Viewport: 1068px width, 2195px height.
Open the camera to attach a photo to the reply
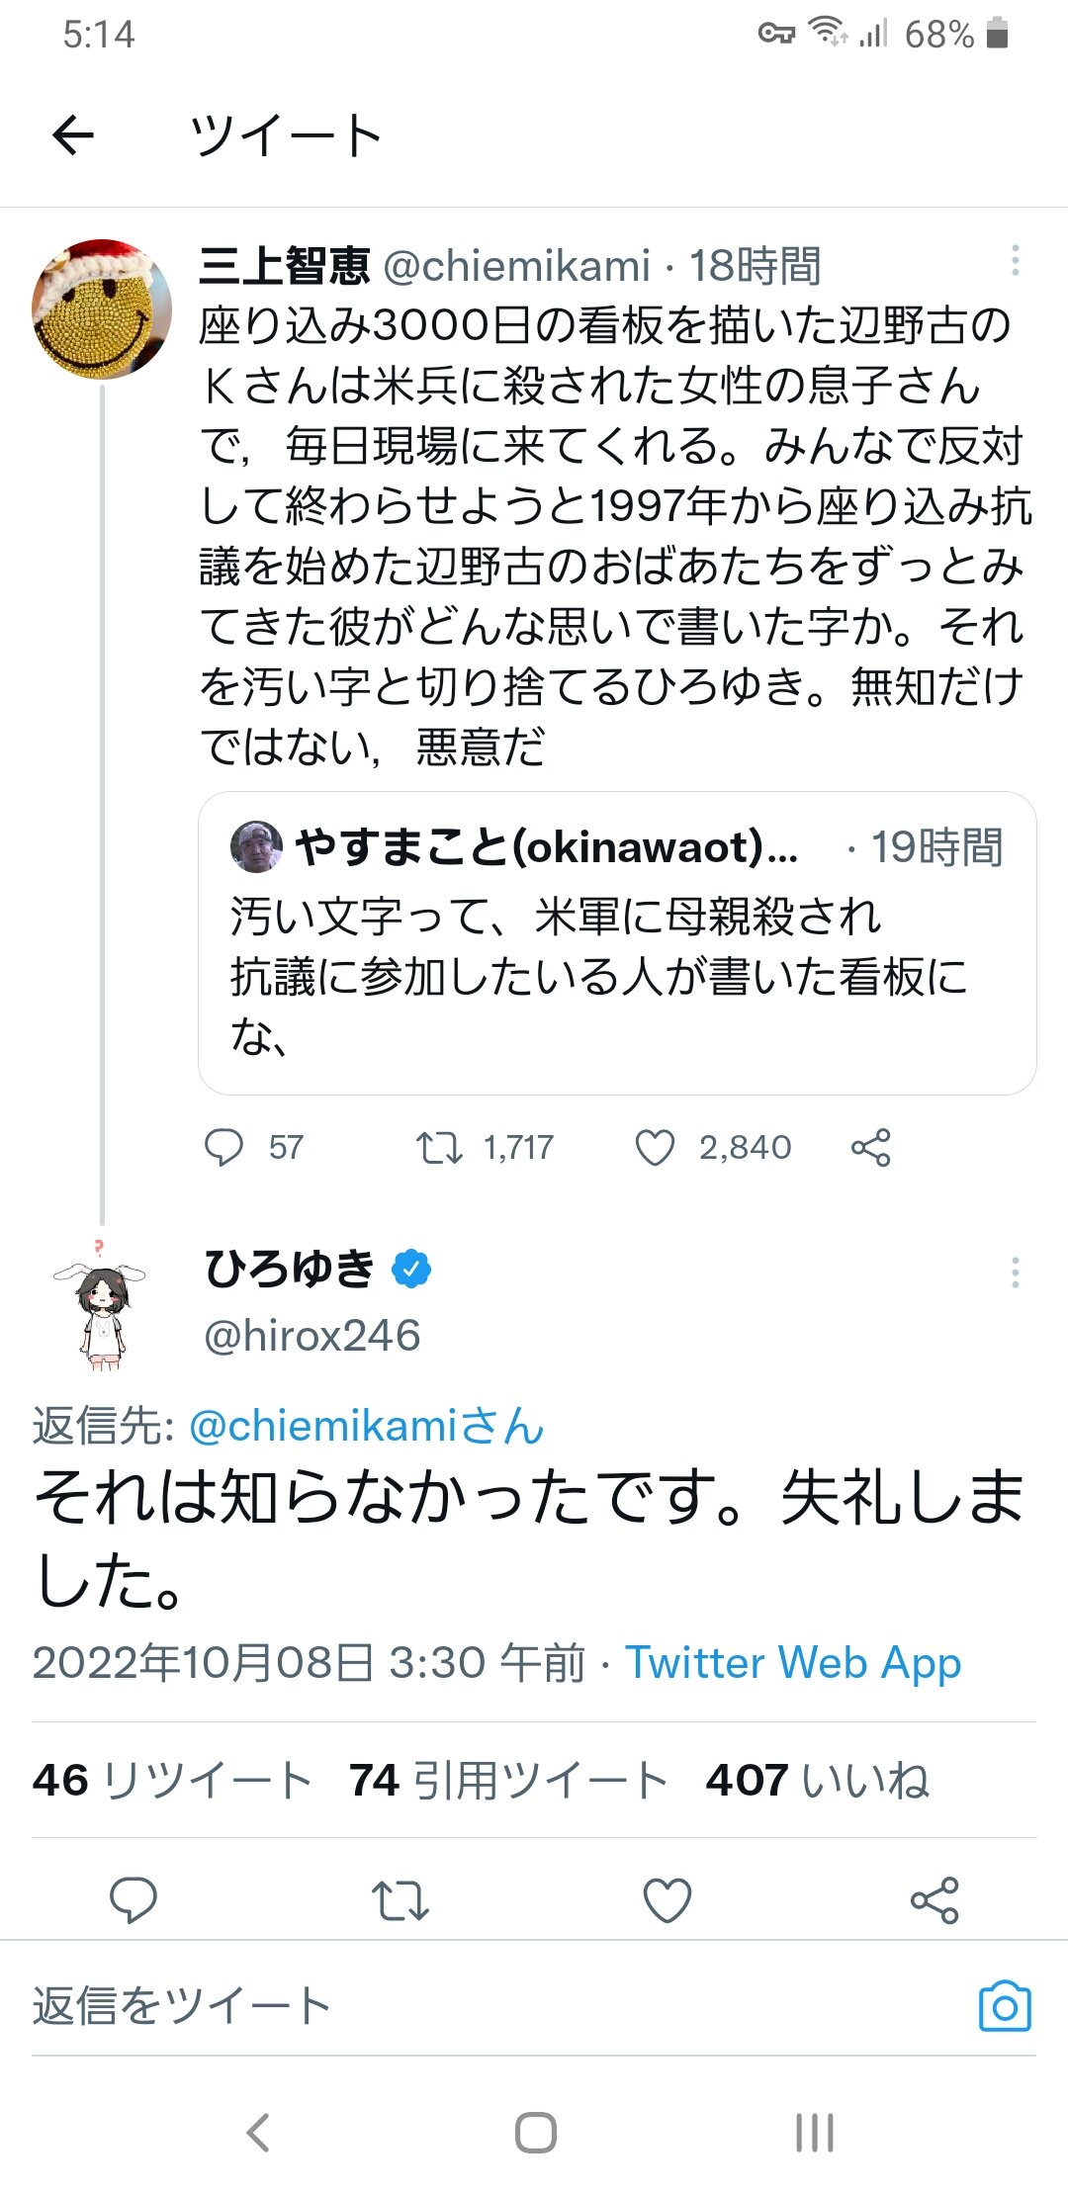[x=1004, y=2006]
